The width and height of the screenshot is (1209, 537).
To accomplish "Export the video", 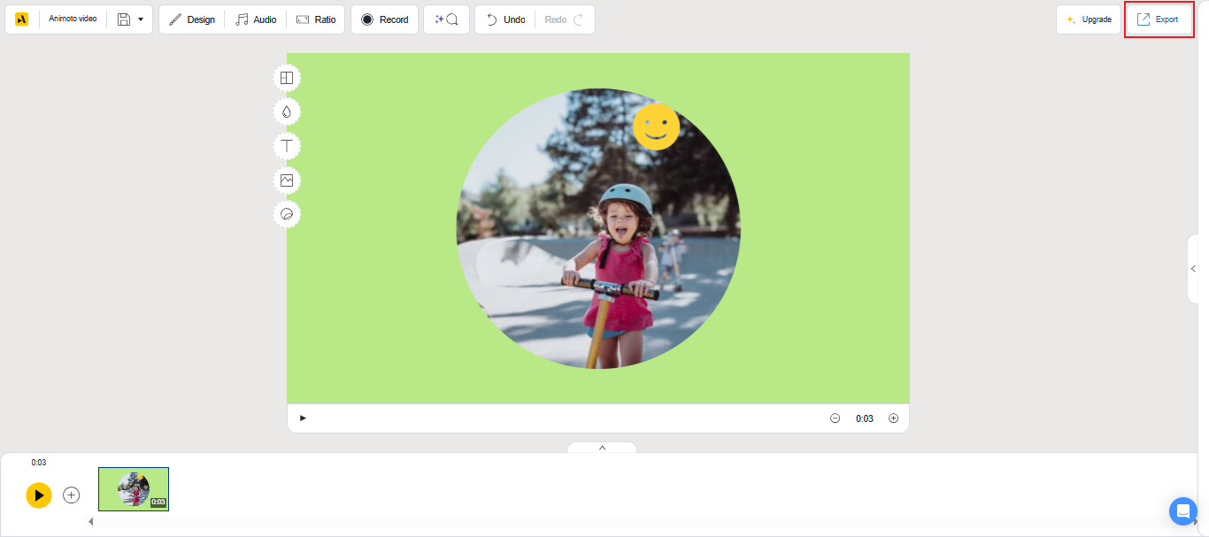I will (x=1159, y=18).
